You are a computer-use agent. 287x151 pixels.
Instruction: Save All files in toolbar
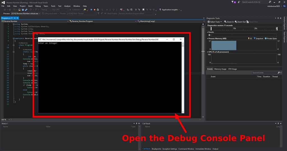(26, 10)
